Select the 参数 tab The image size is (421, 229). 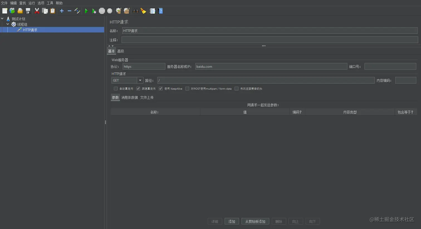pyautogui.click(x=115, y=97)
